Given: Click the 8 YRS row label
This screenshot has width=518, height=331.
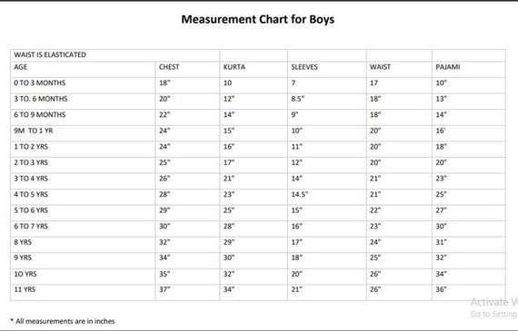Looking at the screenshot, I should pyautogui.click(x=23, y=242).
